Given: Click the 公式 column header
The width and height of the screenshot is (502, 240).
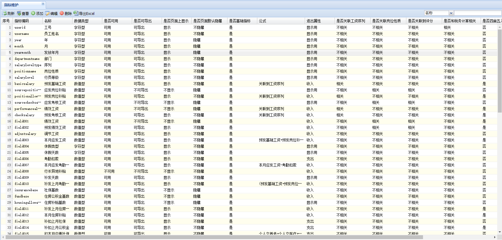Looking at the screenshot, I should click(263, 21).
